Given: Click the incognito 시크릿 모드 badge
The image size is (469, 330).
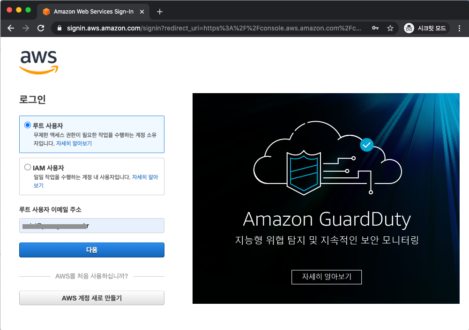Looking at the screenshot, I should 426,28.
